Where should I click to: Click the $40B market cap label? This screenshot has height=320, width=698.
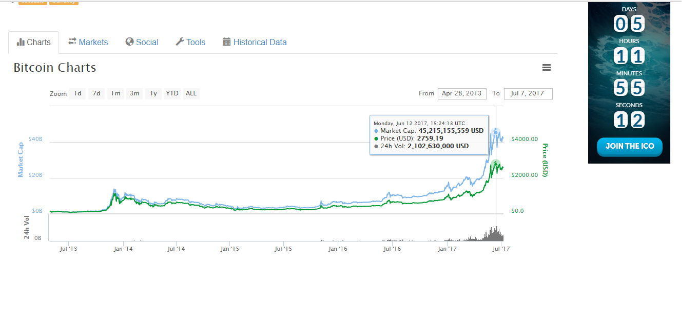pos(35,139)
